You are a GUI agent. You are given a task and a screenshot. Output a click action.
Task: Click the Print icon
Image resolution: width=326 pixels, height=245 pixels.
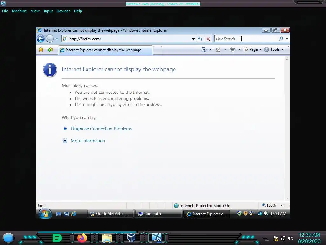pos(233,49)
